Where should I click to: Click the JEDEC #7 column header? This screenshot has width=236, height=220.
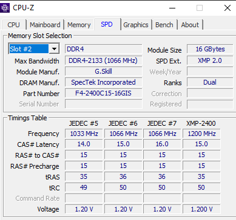coord(162,123)
